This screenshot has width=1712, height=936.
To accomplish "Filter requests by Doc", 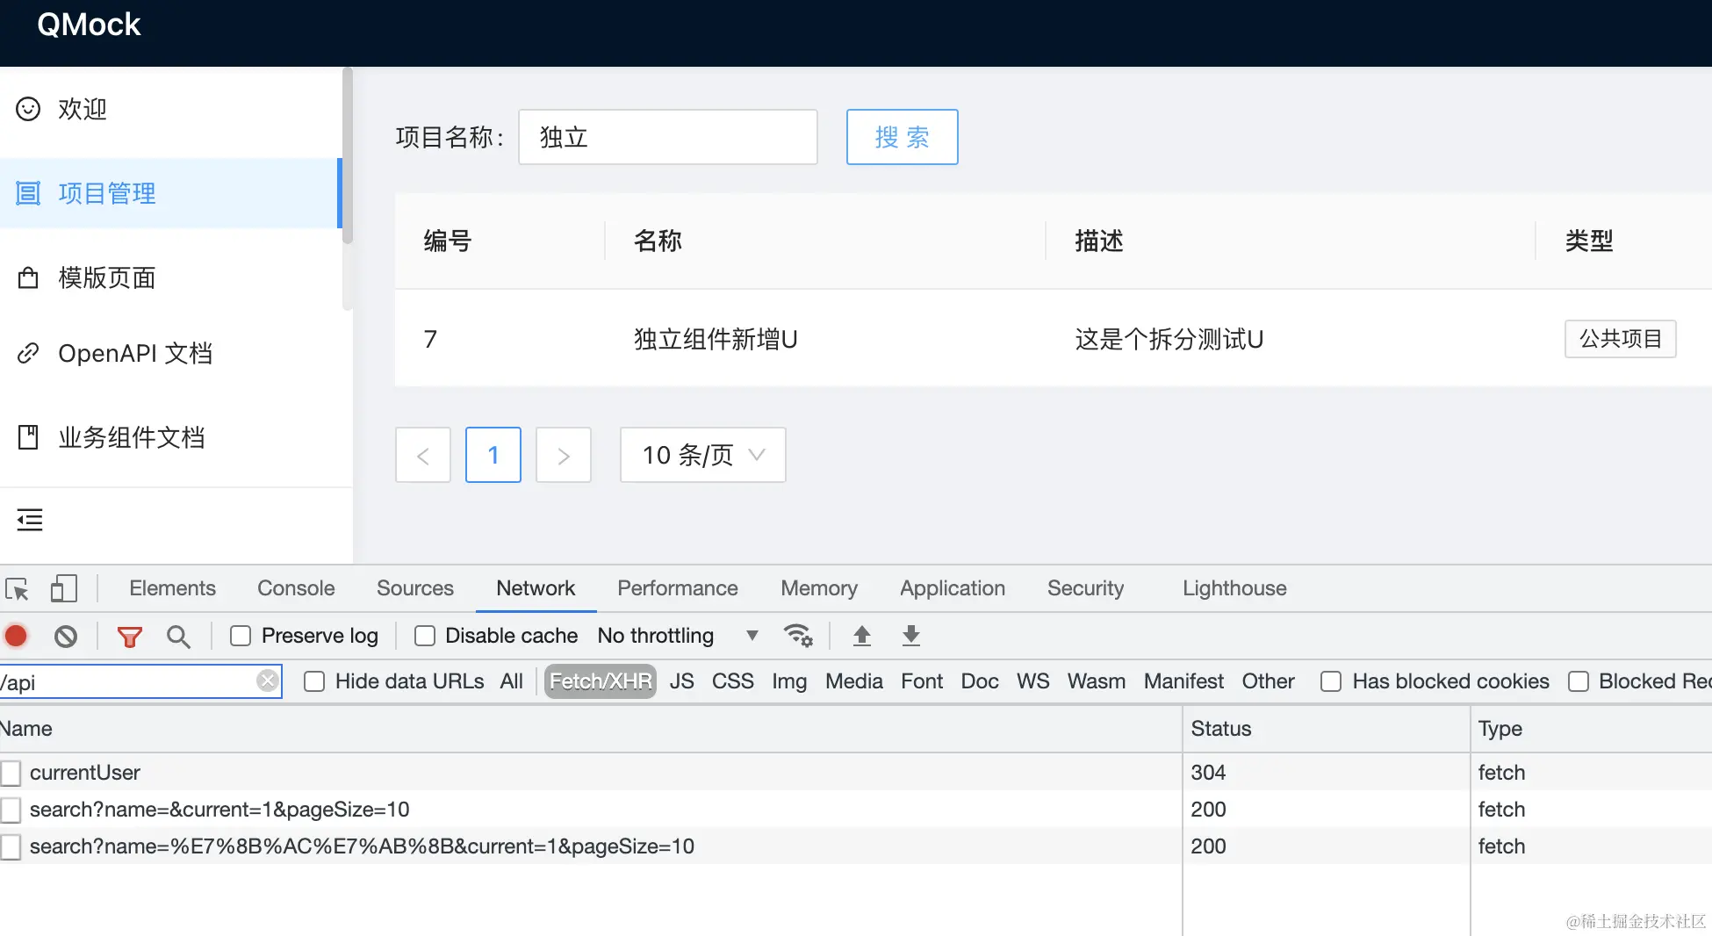I will point(980,681).
